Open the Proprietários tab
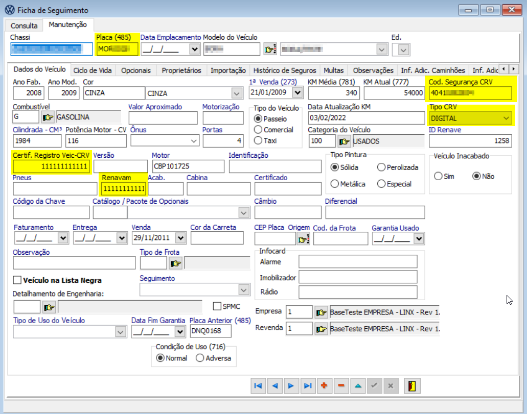The image size is (527, 414). click(181, 70)
